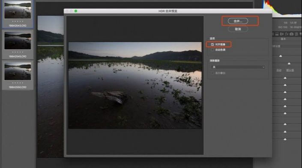Set star rating under 188A2550.CR2
Viewport: 302px width, 168px height.
[x=18, y=83]
